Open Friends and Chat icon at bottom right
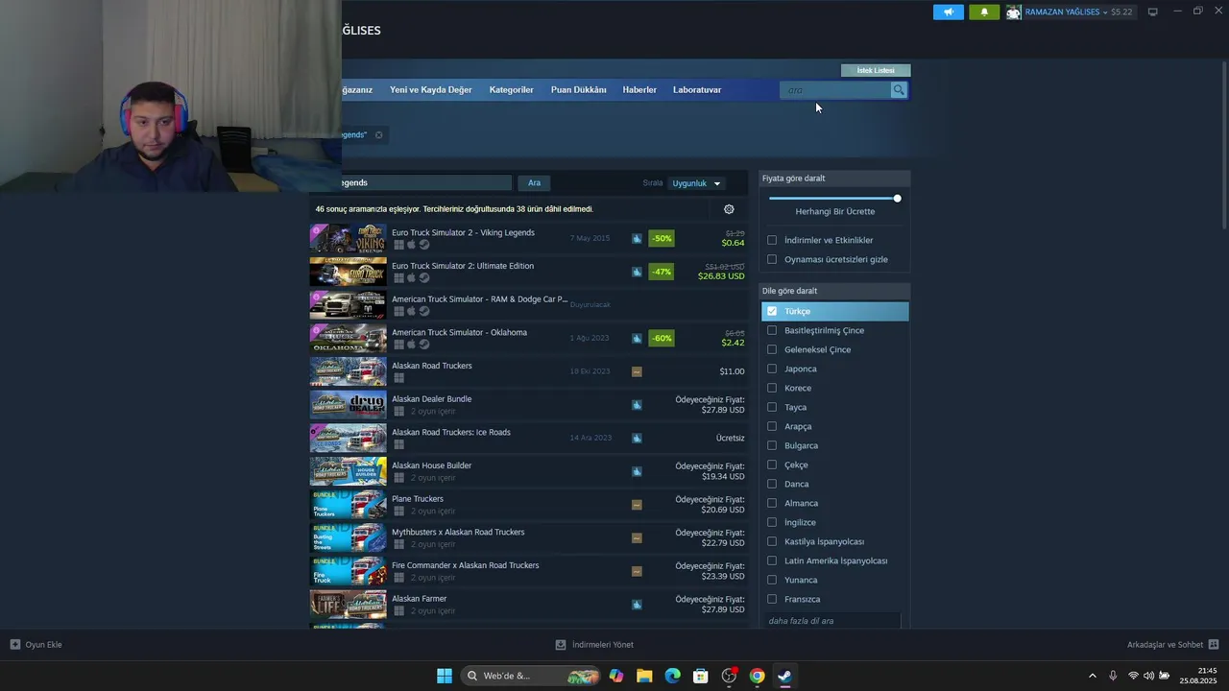This screenshot has width=1229, height=691. [x=1214, y=645]
